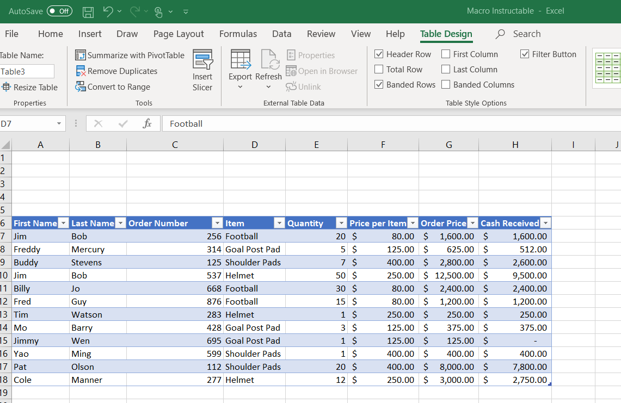Click the Save icon
Viewport: 621px width, 403px height.
(88, 11)
